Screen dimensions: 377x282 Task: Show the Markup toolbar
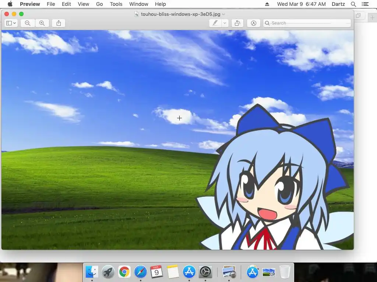click(x=253, y=23)
